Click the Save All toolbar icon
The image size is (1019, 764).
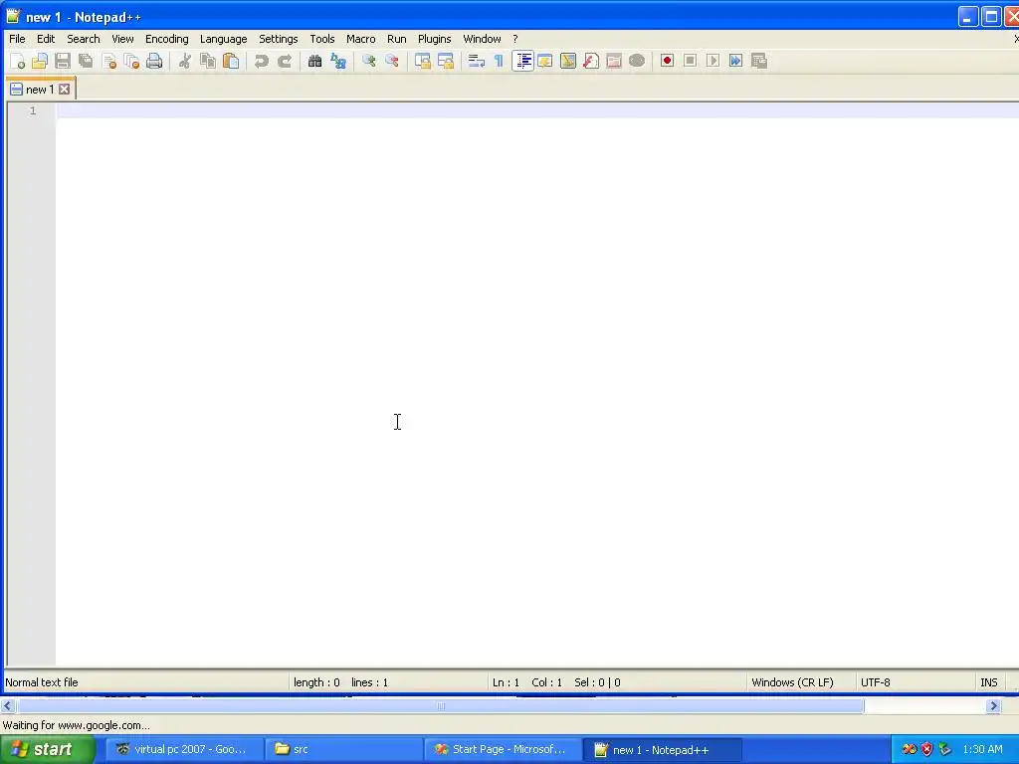point(86,61)
